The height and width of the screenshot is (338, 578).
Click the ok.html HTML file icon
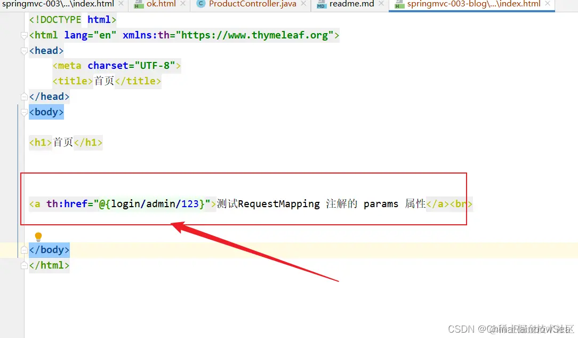pos(139,4)
